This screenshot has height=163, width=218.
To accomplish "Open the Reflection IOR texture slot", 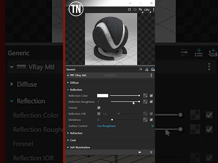I will coord(145,114).
